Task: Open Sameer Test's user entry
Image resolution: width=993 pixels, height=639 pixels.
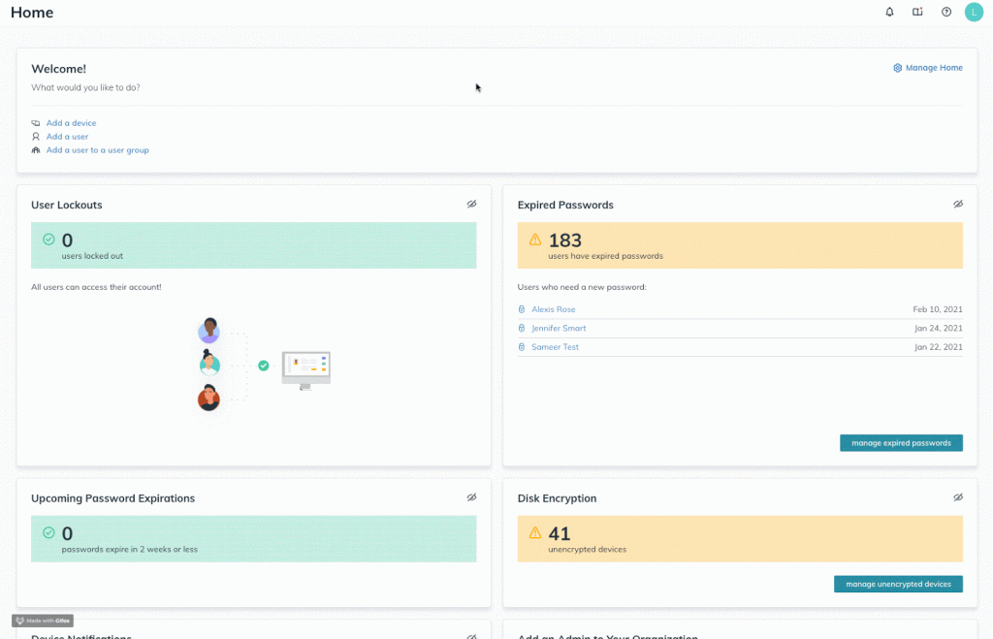Action: pyautogui.click(x=555, y=347)
